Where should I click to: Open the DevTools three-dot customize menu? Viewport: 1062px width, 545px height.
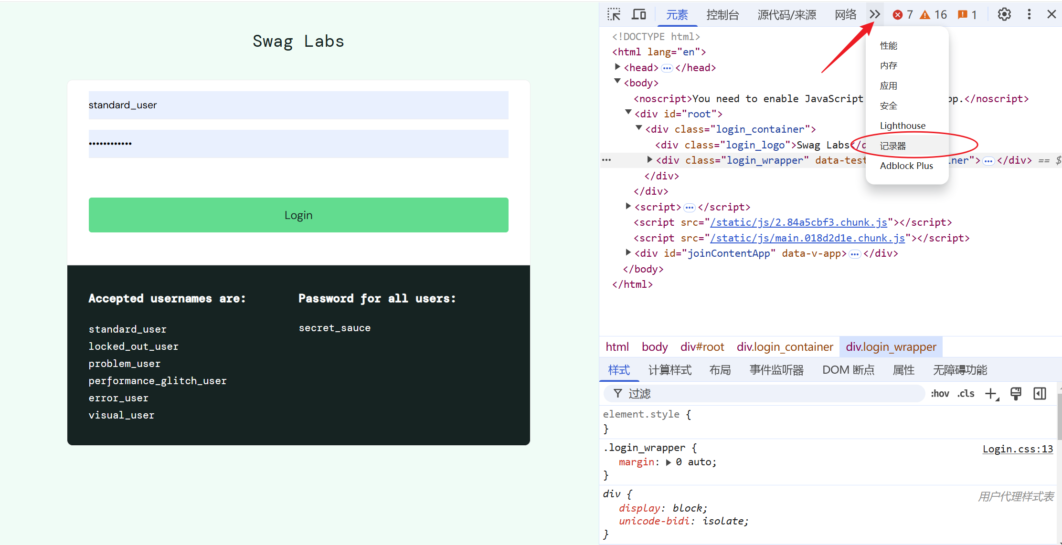[1029, 14]
